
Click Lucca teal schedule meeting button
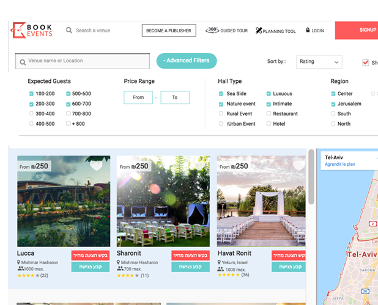pyautogui.click(x=91, y=267)
